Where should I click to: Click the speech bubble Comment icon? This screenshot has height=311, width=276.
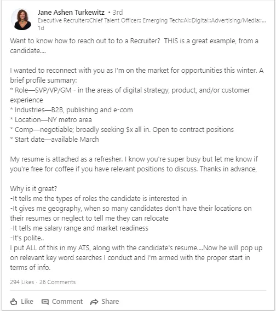[x=45, y=302]
